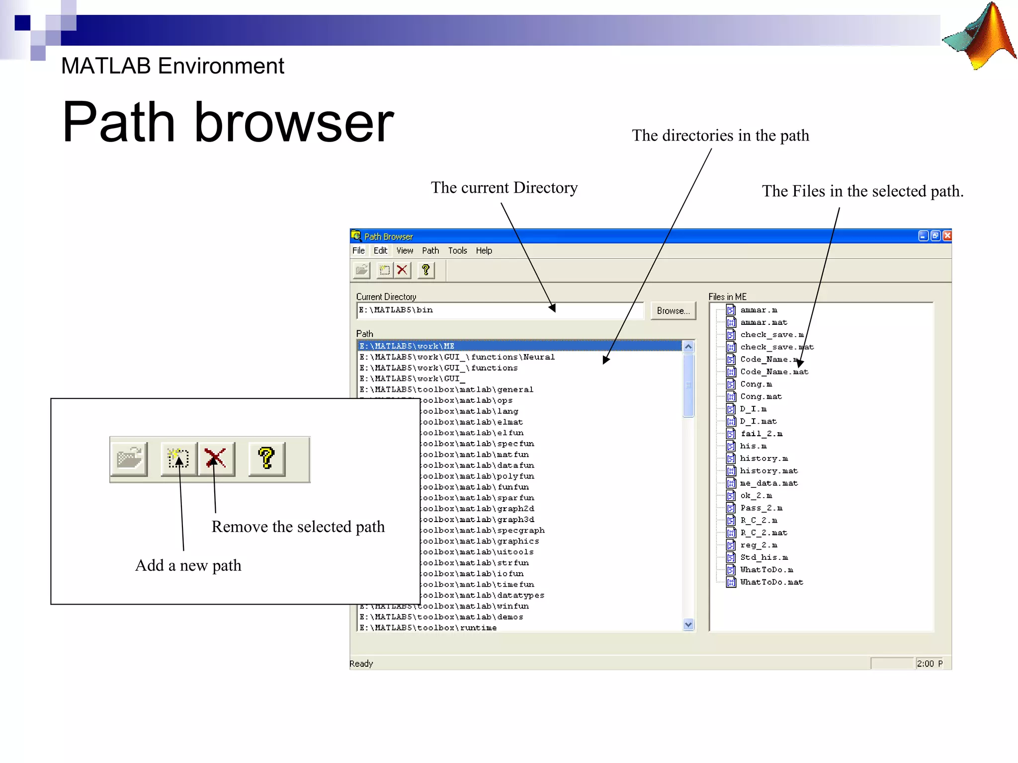Click the Browse... button
1018x763 pixels.
(673, 310)
